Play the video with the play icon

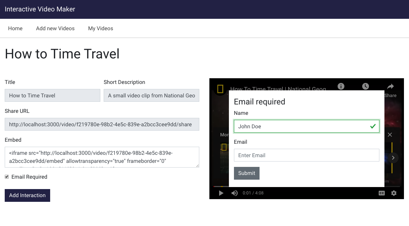[221, 193]
